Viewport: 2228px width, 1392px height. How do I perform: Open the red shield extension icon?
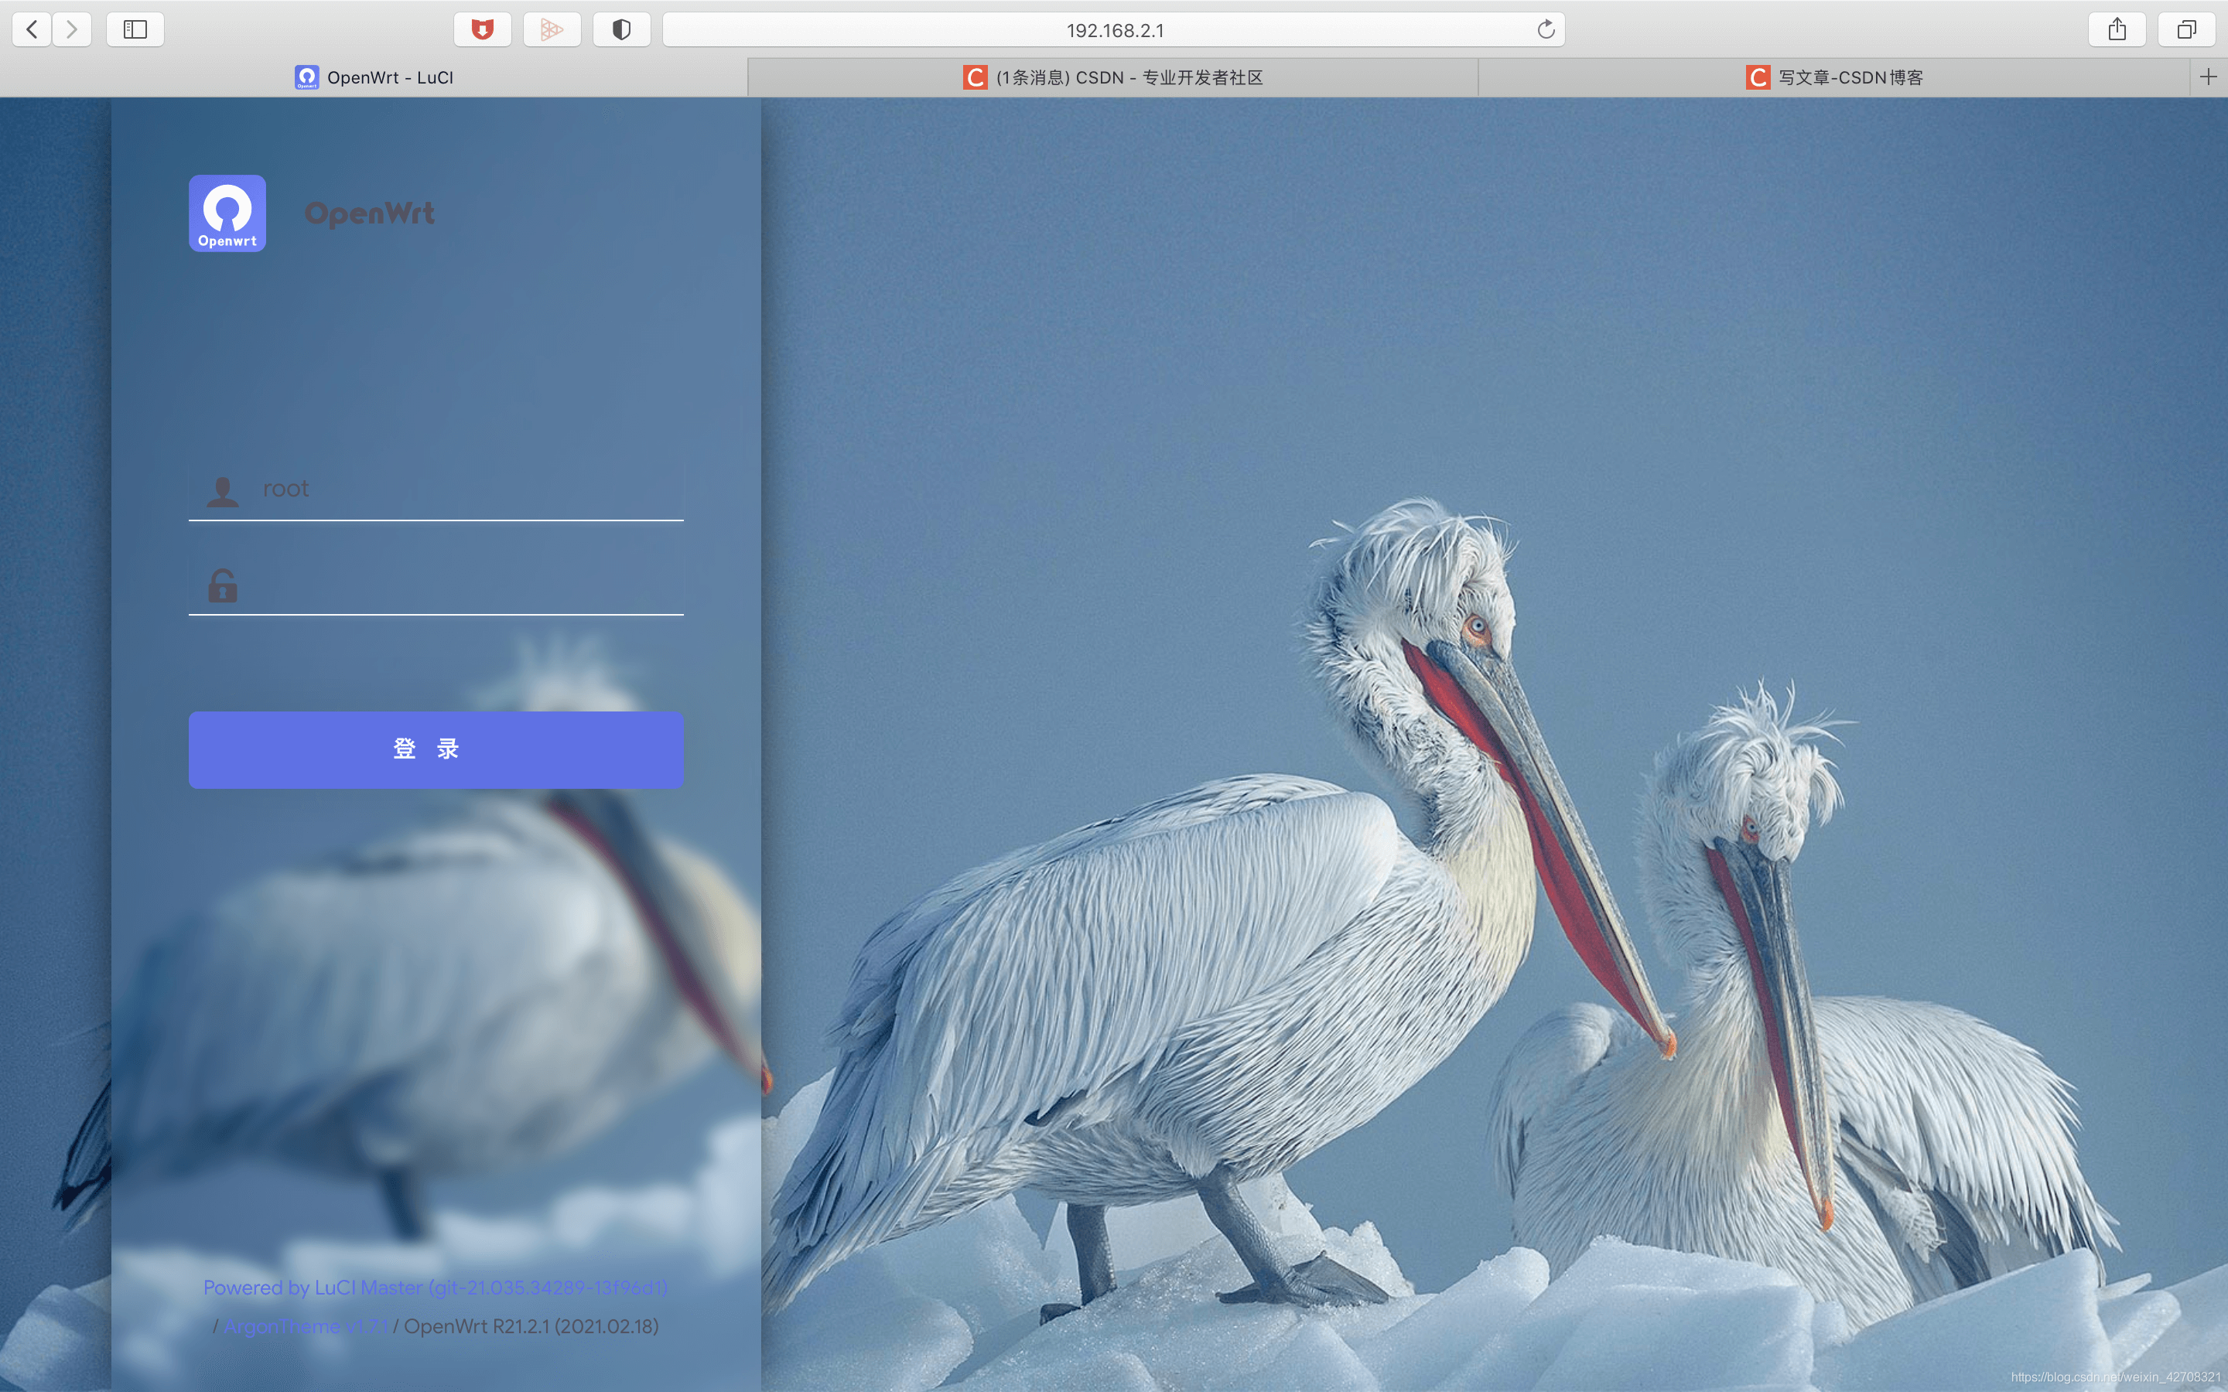tap(483, 29)
